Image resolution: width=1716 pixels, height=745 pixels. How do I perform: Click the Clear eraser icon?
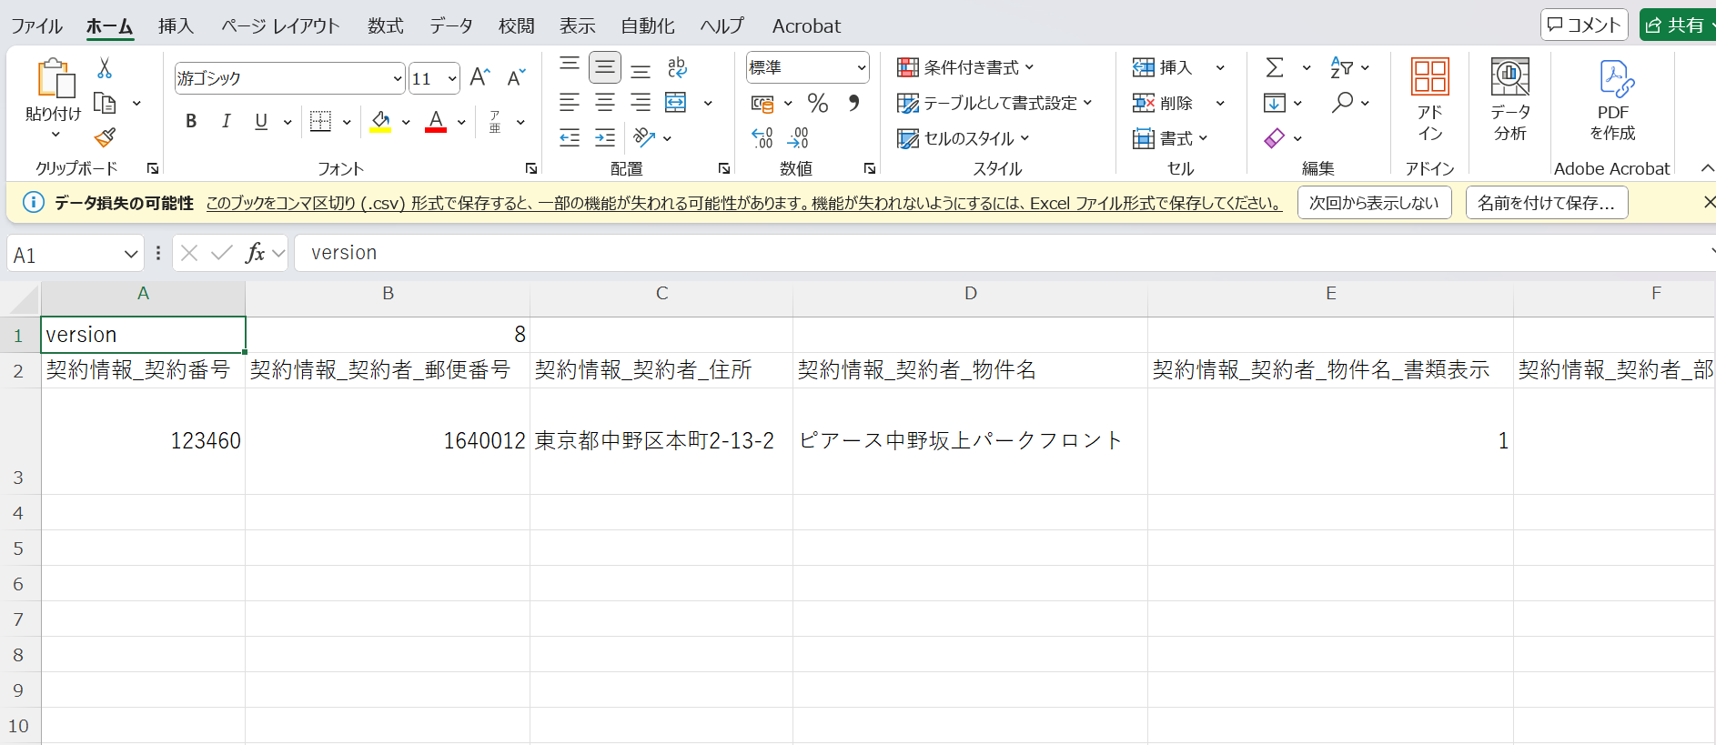pyautogui.click(x=1275, y=138)
